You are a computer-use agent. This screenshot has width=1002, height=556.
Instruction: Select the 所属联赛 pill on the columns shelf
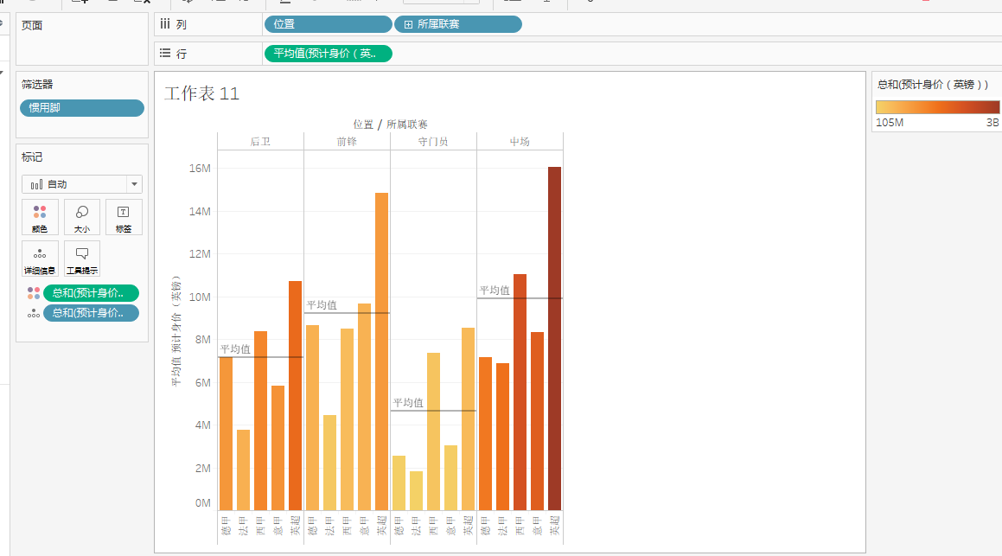point(458,24)
